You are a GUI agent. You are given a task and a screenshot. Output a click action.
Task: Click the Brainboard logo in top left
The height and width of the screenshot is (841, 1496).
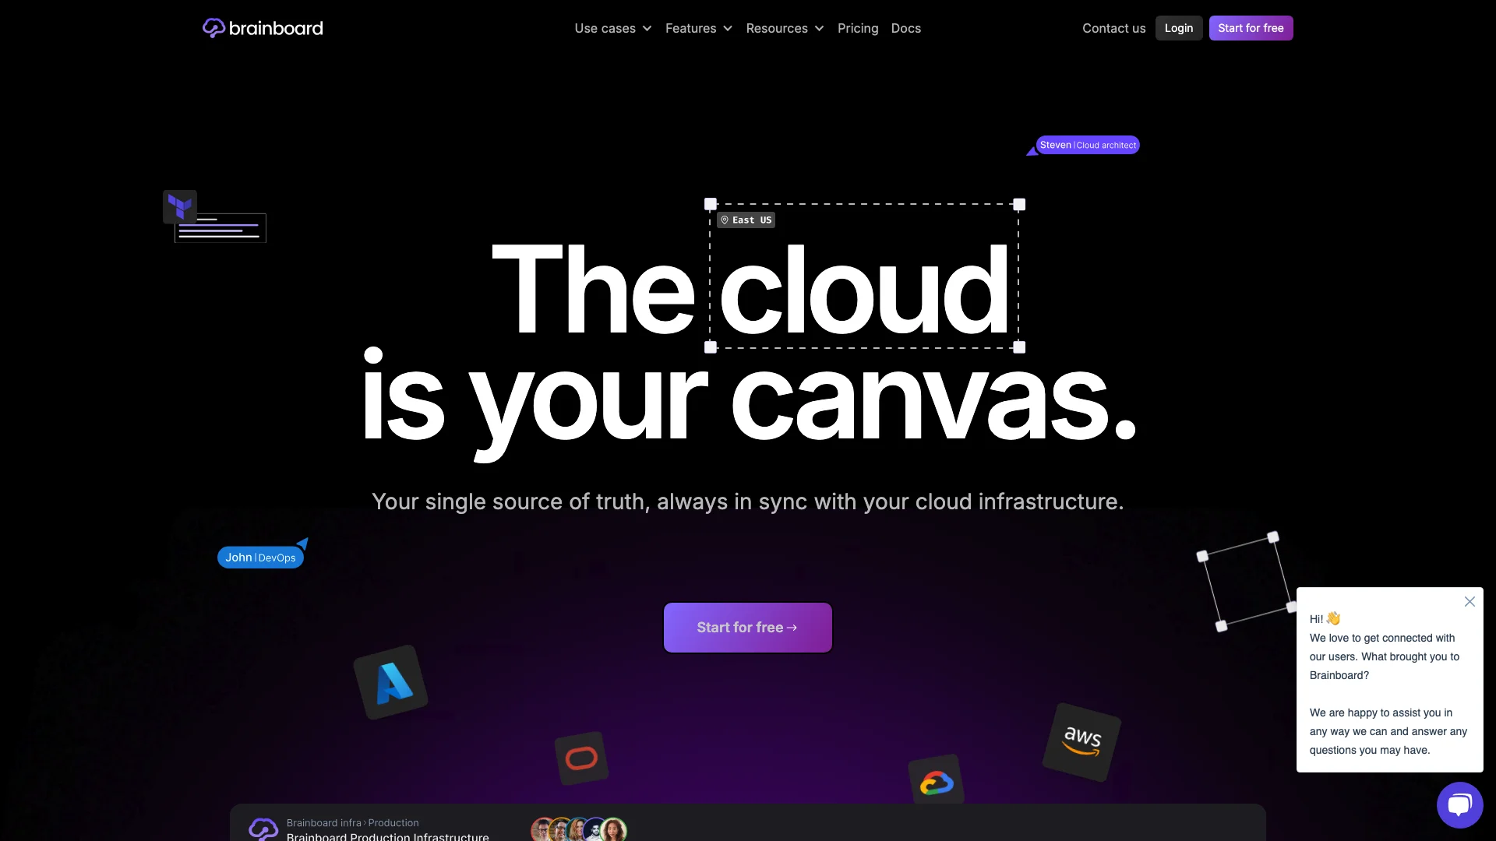(x=262, y=28)
